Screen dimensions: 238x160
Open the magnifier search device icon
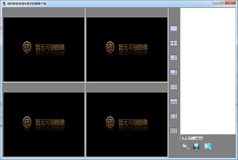(x=186, y=147)
